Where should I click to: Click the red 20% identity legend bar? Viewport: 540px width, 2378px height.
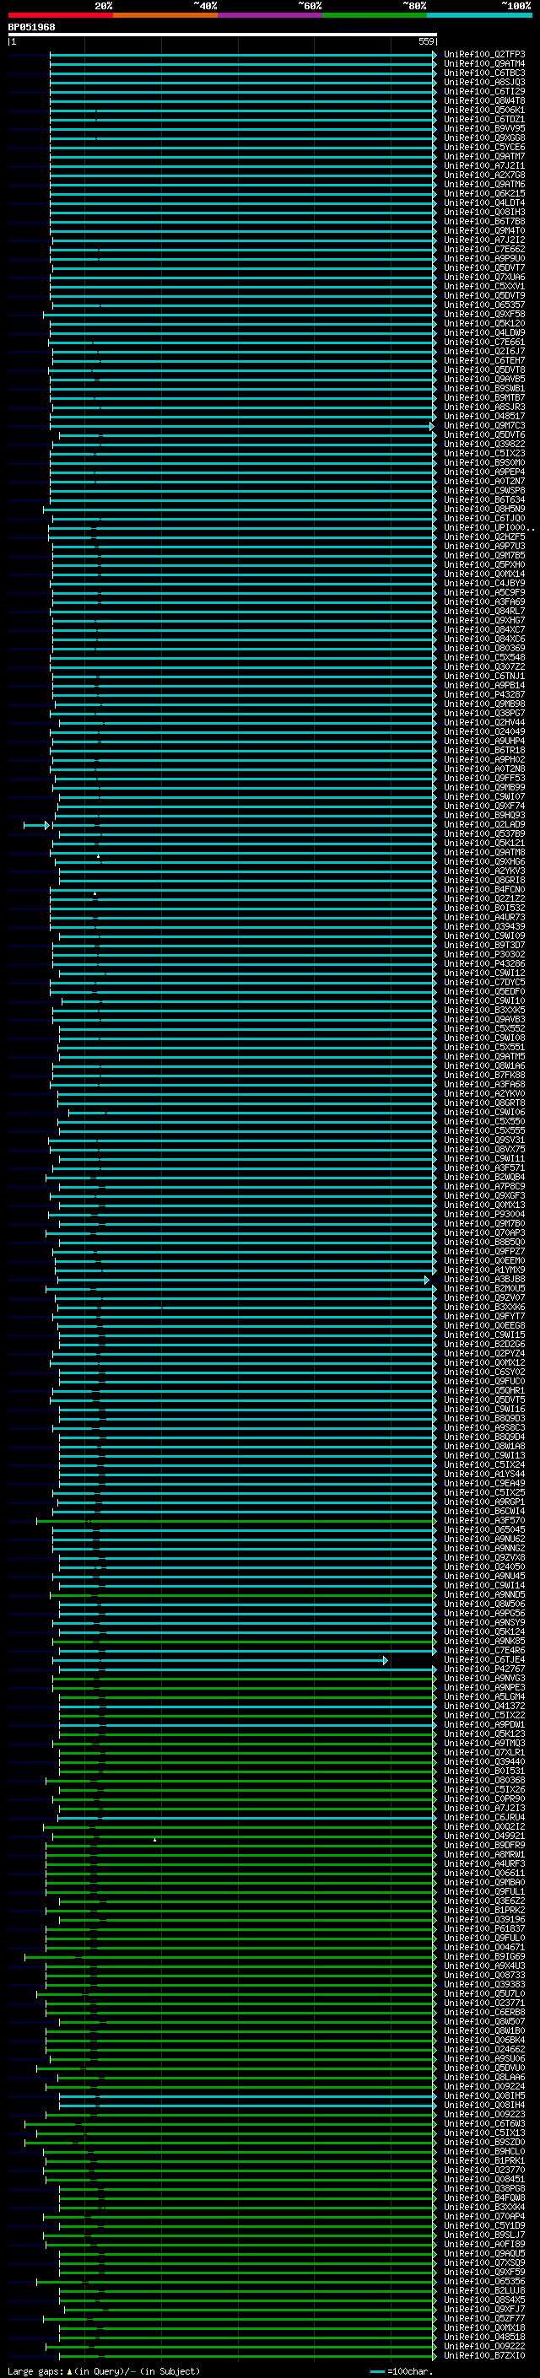[61, 15]
